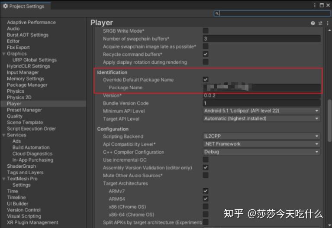Enable SRGB Write Mode checkbox
Viewport: 332px width, 228px height.
(206, 31)
